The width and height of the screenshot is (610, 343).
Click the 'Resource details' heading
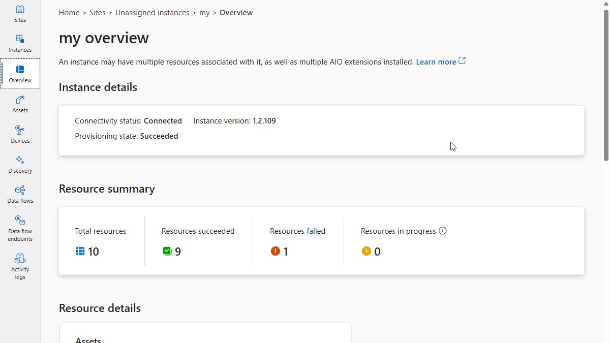tap(100, 308)
